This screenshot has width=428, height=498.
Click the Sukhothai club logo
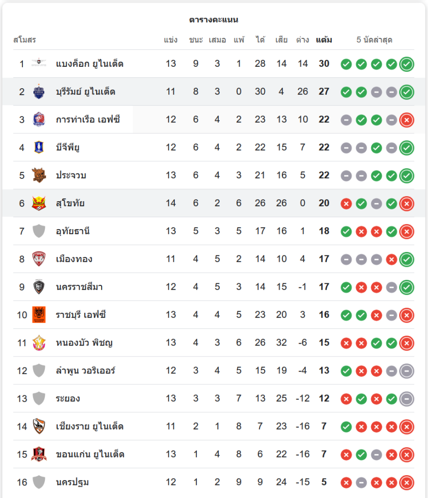[x=39, y=203]
